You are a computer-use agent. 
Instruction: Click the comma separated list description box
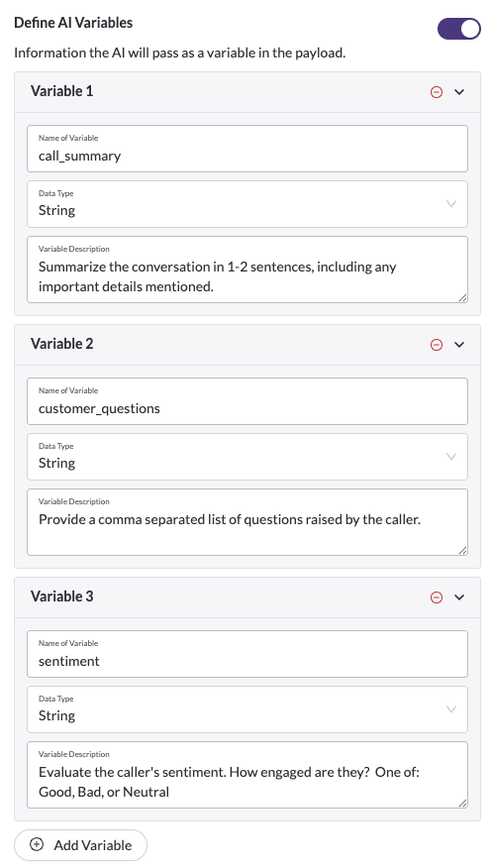(247, 522)
